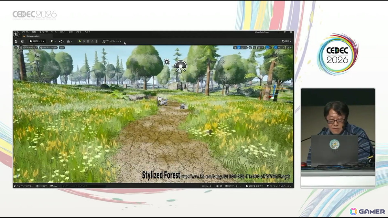This screenshot has width=388, height=218.
Task: Open the トレース trace dropdown
Action: [208, 186]
